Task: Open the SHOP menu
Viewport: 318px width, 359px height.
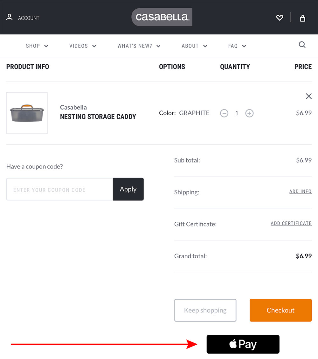Action: pyautogui.click(x=33, y=46)
